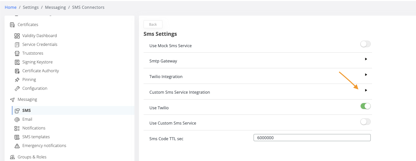Expand the Smtp Gateway section arrow
This screenshot has height=161, width=416.
tap(366, 59)
